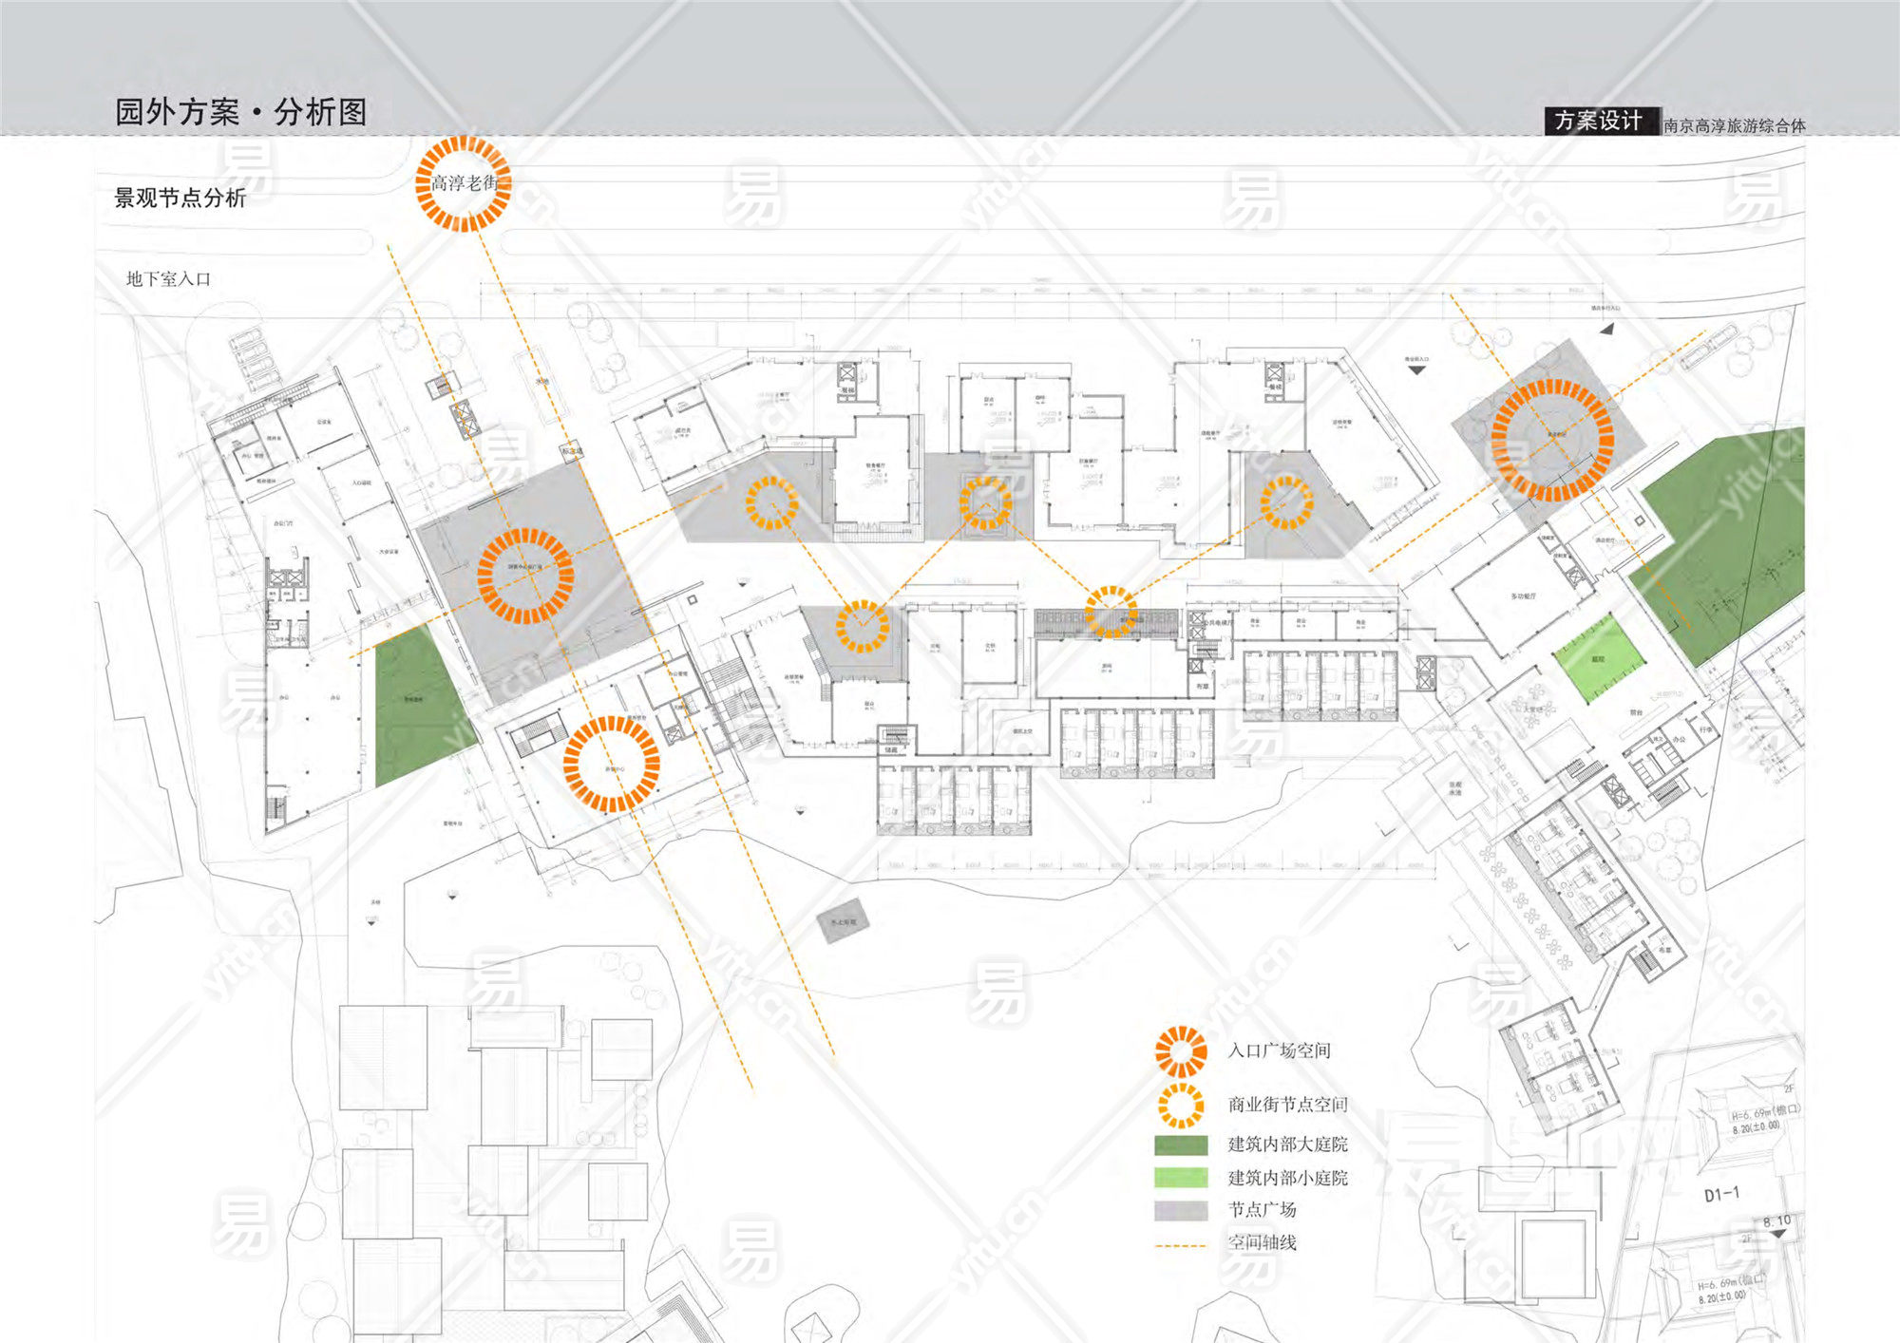Click the 商业街节点空间 legend ring icon
Screen dimensions: 1900x1343
pyautogui.click(x=1181, y=1105)
